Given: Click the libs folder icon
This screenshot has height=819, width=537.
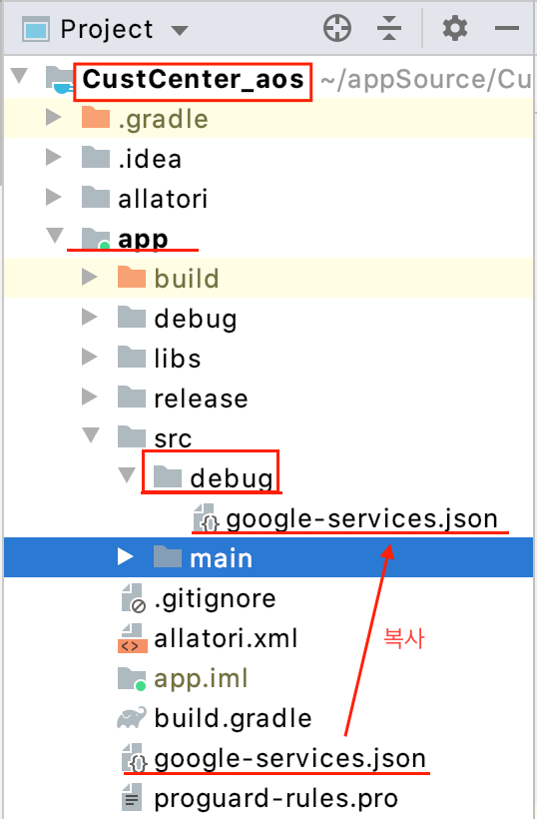Looking at the screenshot, I should click(132, 358).
